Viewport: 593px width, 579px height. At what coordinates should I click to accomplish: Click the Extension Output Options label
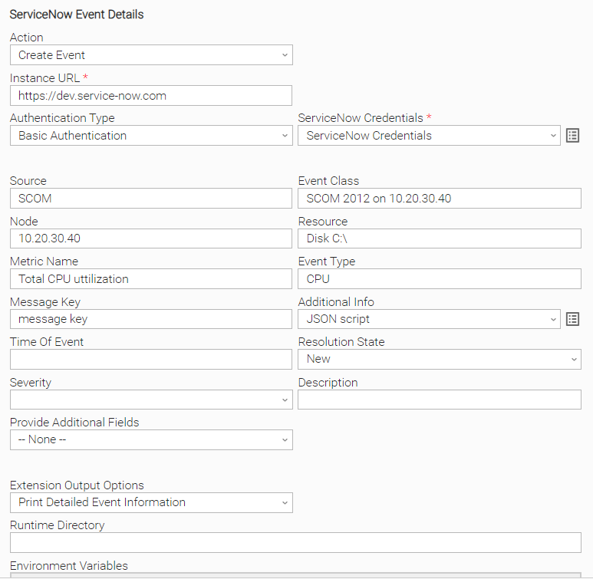(77, 485)
